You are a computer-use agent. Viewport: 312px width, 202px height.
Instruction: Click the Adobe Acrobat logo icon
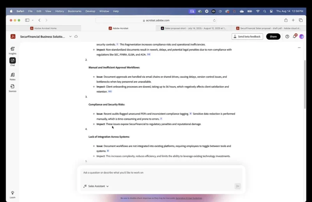[x=13, y=37]
